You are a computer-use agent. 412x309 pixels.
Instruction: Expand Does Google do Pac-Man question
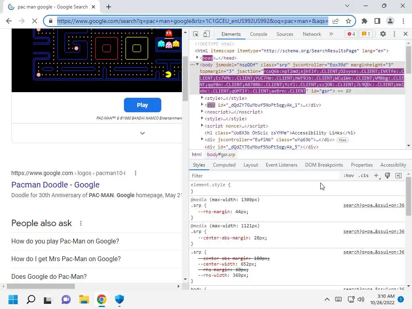(x=97, y=276)
